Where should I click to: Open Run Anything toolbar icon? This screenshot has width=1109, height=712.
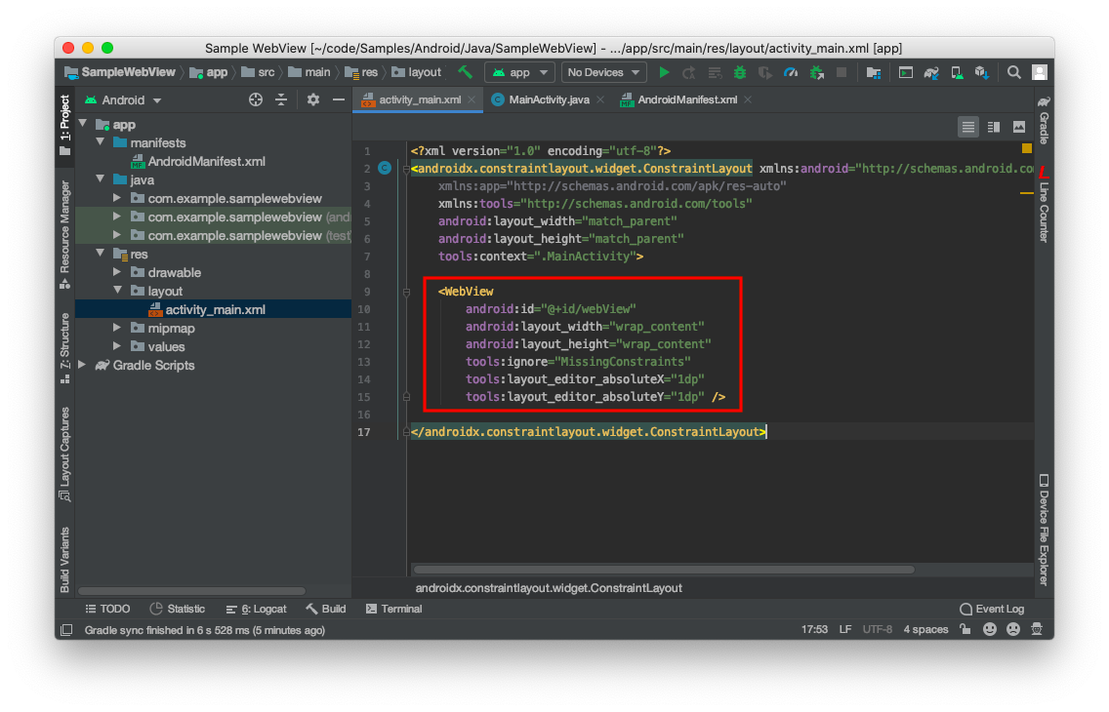tap(905, 72)
